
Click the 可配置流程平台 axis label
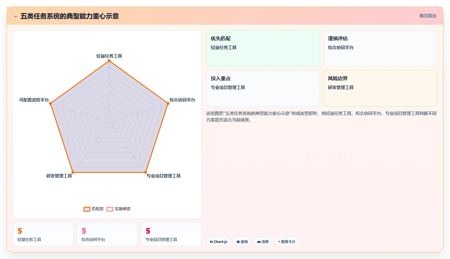click(x=34, y=100)
